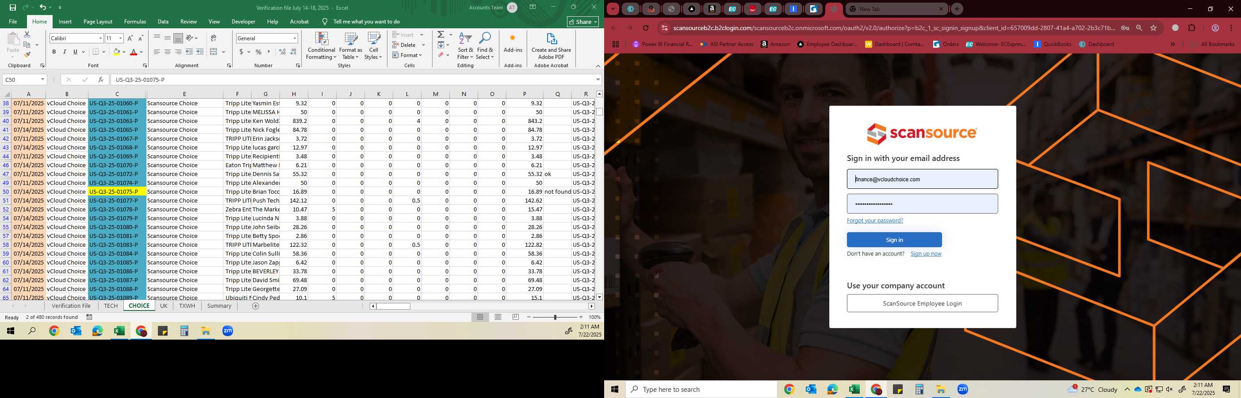Open the font size 11 dropdown

point(120,38)
